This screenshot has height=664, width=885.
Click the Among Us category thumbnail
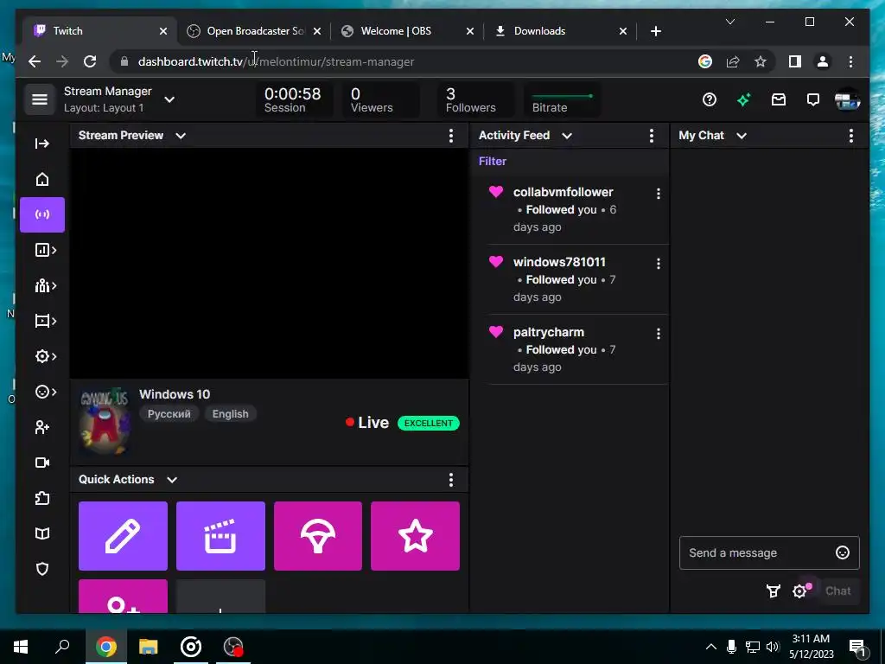[105, 421]
